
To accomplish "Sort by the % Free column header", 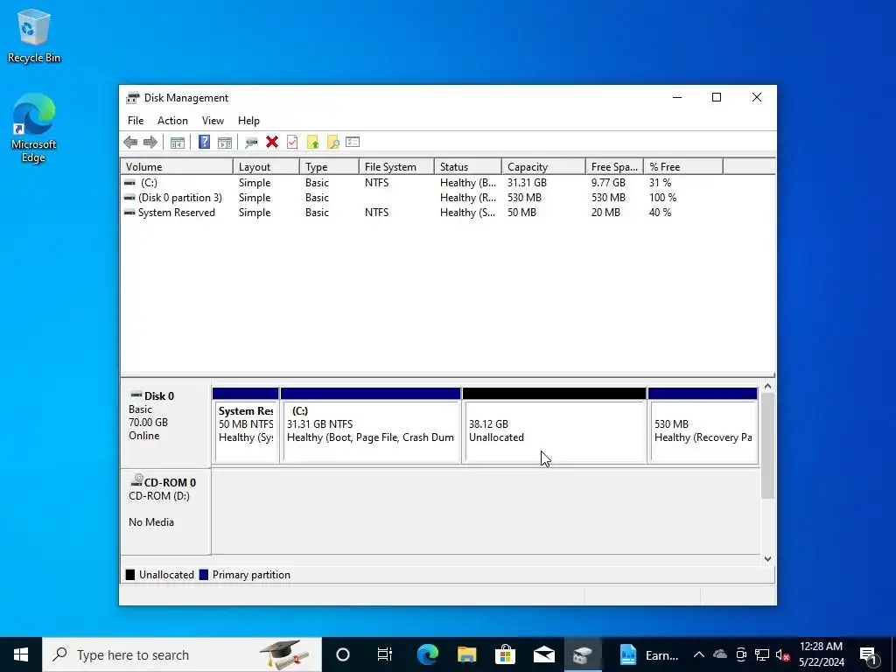I will [x=683, y=167].
